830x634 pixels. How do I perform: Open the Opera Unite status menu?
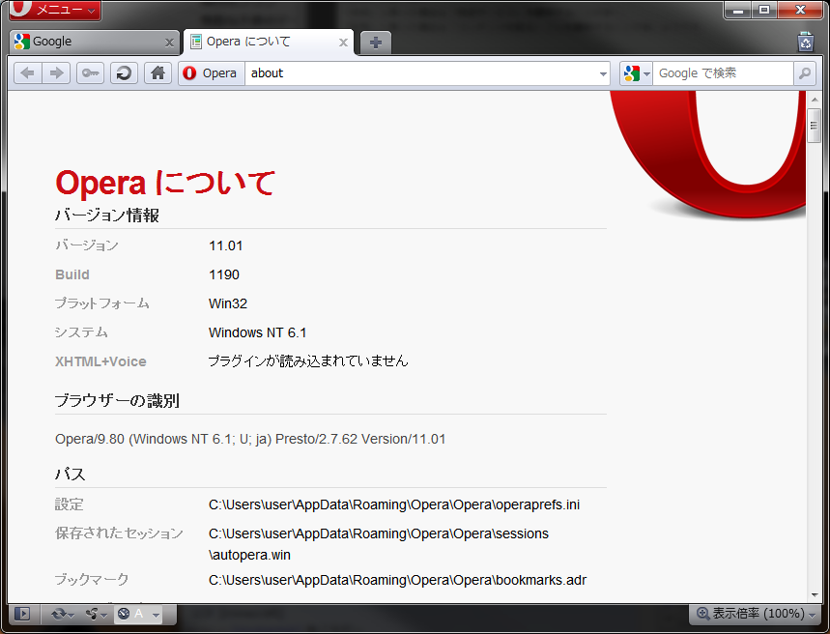pyautogui.click(x=97, y=614)
